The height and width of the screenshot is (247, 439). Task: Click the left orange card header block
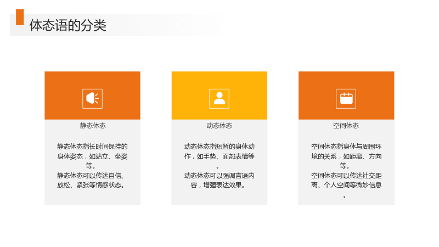pos(92,96)
